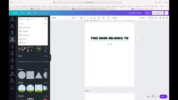Open the Text panel
178x100 pixels.
12,46
